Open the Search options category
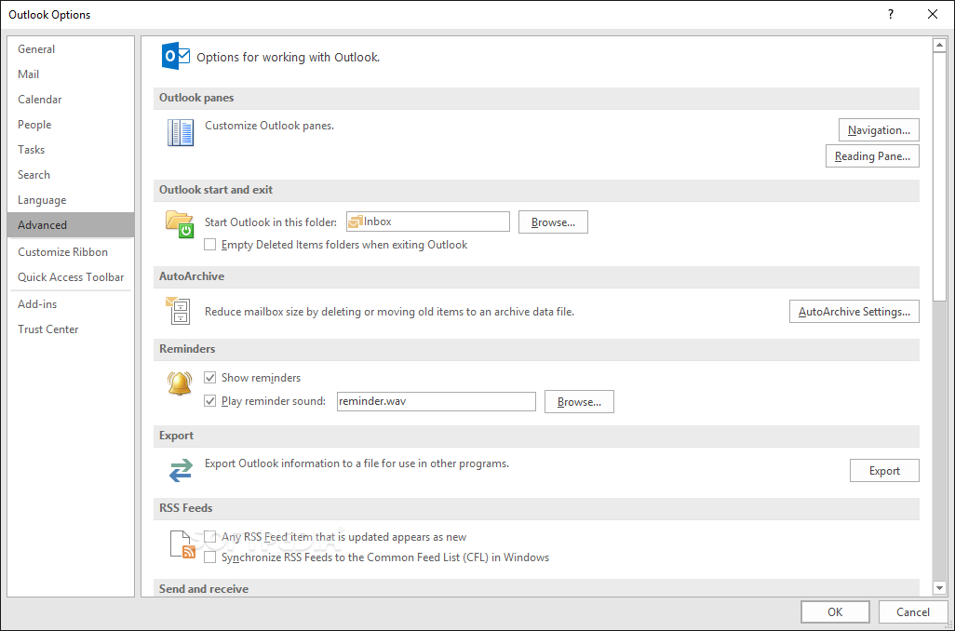Image resolution: width=955 pixels, height=631 pixels. coord(71,175)
